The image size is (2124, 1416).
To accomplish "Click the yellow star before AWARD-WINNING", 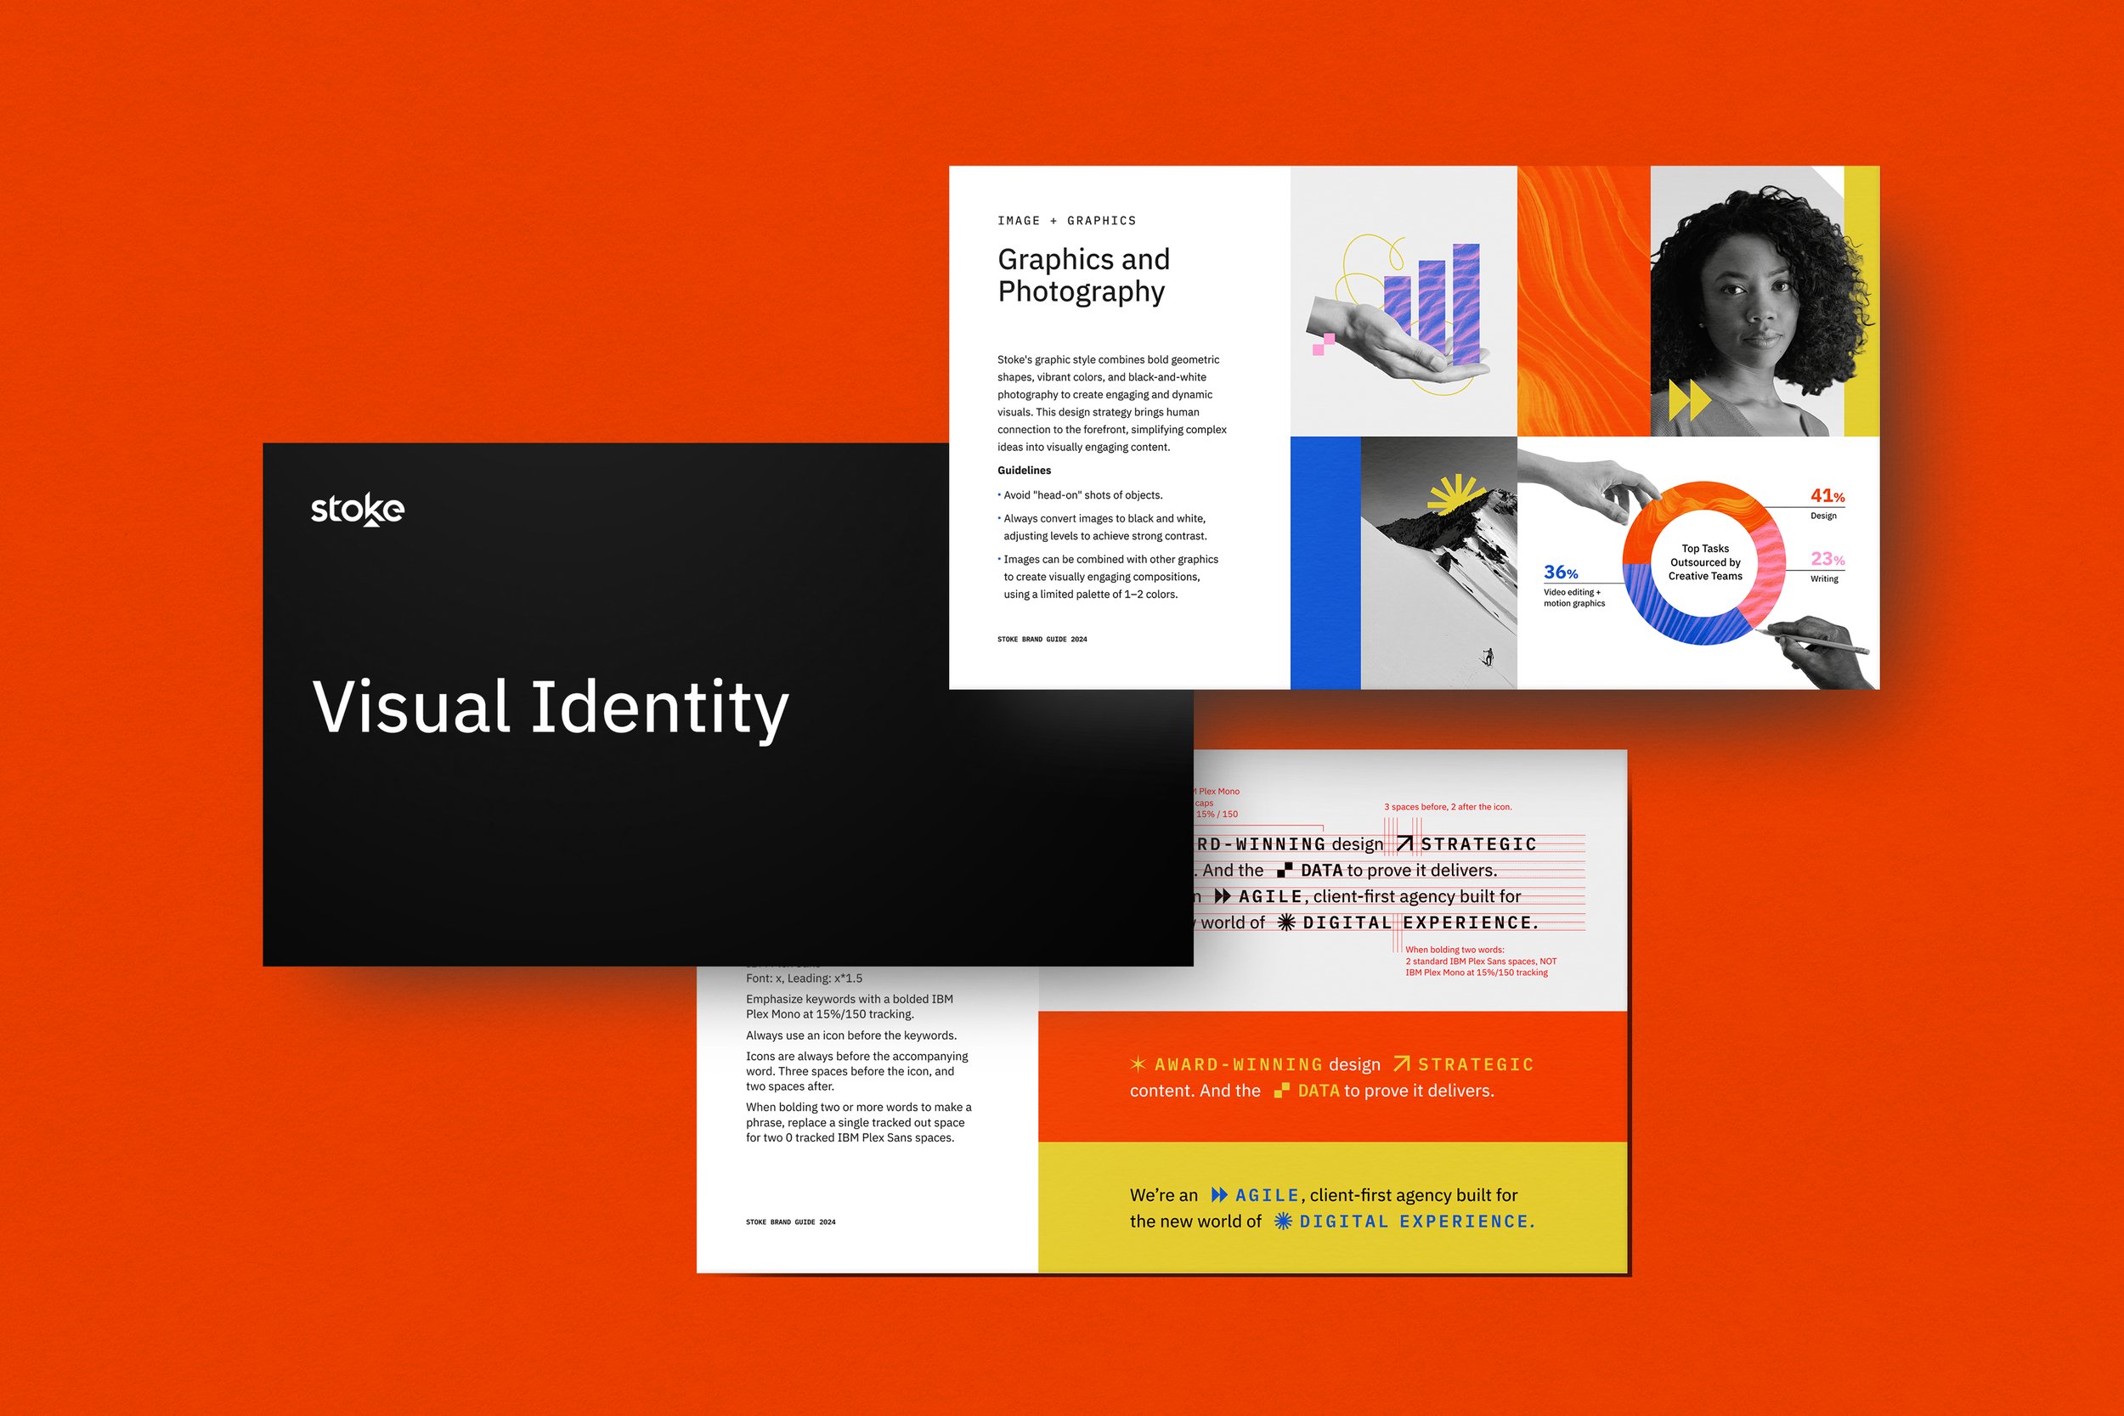I will (x=1138, y=1063).
